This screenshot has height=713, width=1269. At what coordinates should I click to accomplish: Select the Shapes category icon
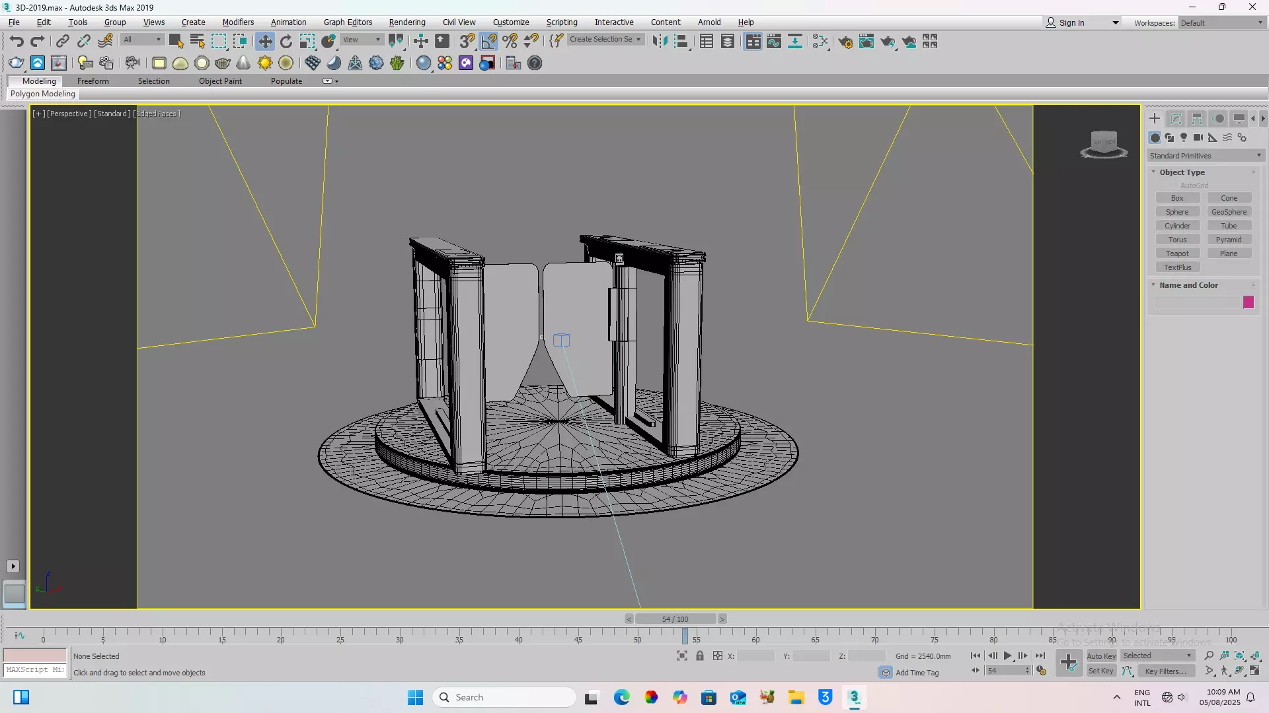pos(1169,137)
